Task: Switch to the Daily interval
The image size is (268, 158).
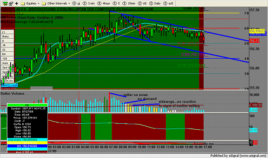Action: click(x=155, y=3)
